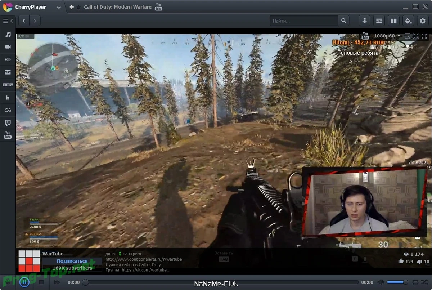
Task: Switch to compact video mode icon
Action: 408,36
